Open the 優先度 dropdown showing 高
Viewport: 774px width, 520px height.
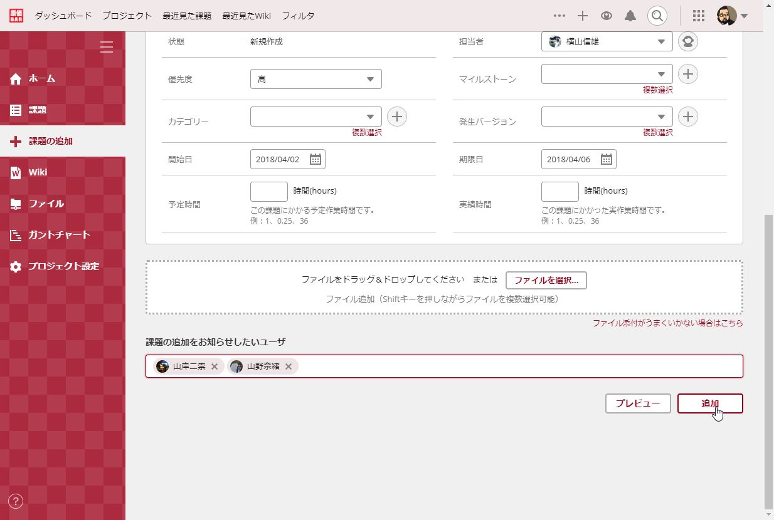click(315, 79)
